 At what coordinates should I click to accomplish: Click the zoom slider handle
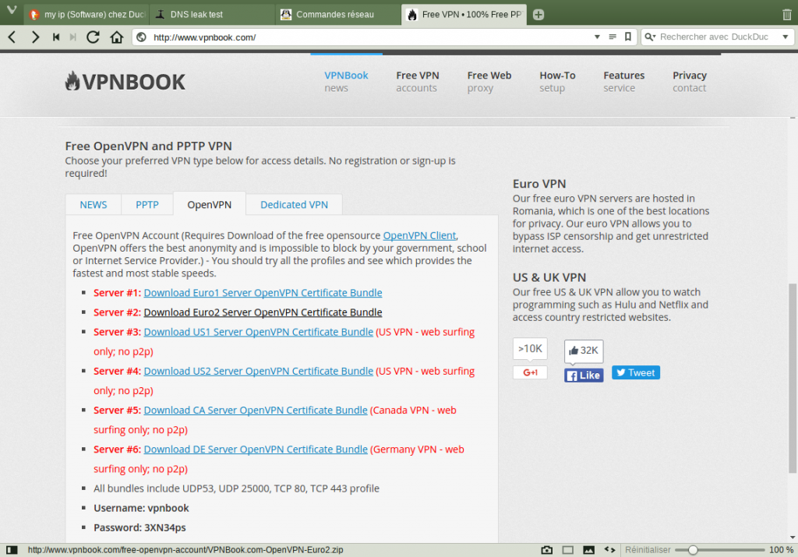(x=693, y=550)
